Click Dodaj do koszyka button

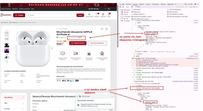[x=78, y=43]
